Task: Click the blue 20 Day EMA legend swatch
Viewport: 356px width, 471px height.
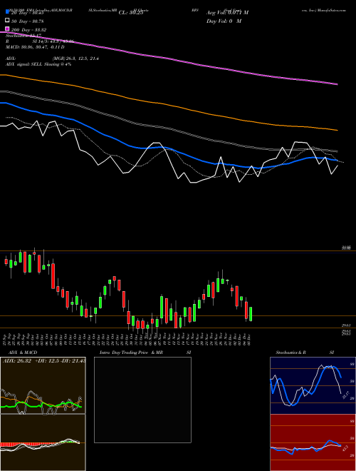Action: 7,11
